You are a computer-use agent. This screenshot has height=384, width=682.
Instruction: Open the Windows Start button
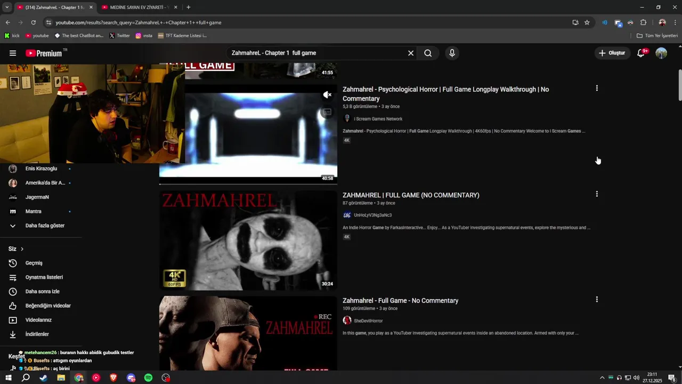[9, 378]
